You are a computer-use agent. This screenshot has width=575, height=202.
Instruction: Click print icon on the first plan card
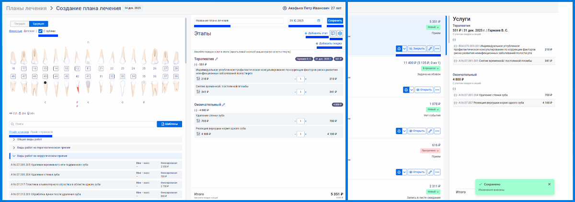[399, 48]
